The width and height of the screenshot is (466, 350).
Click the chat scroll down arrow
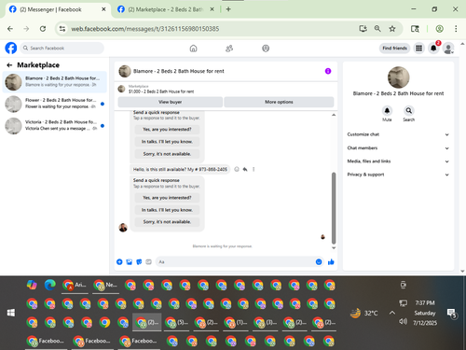334,248
